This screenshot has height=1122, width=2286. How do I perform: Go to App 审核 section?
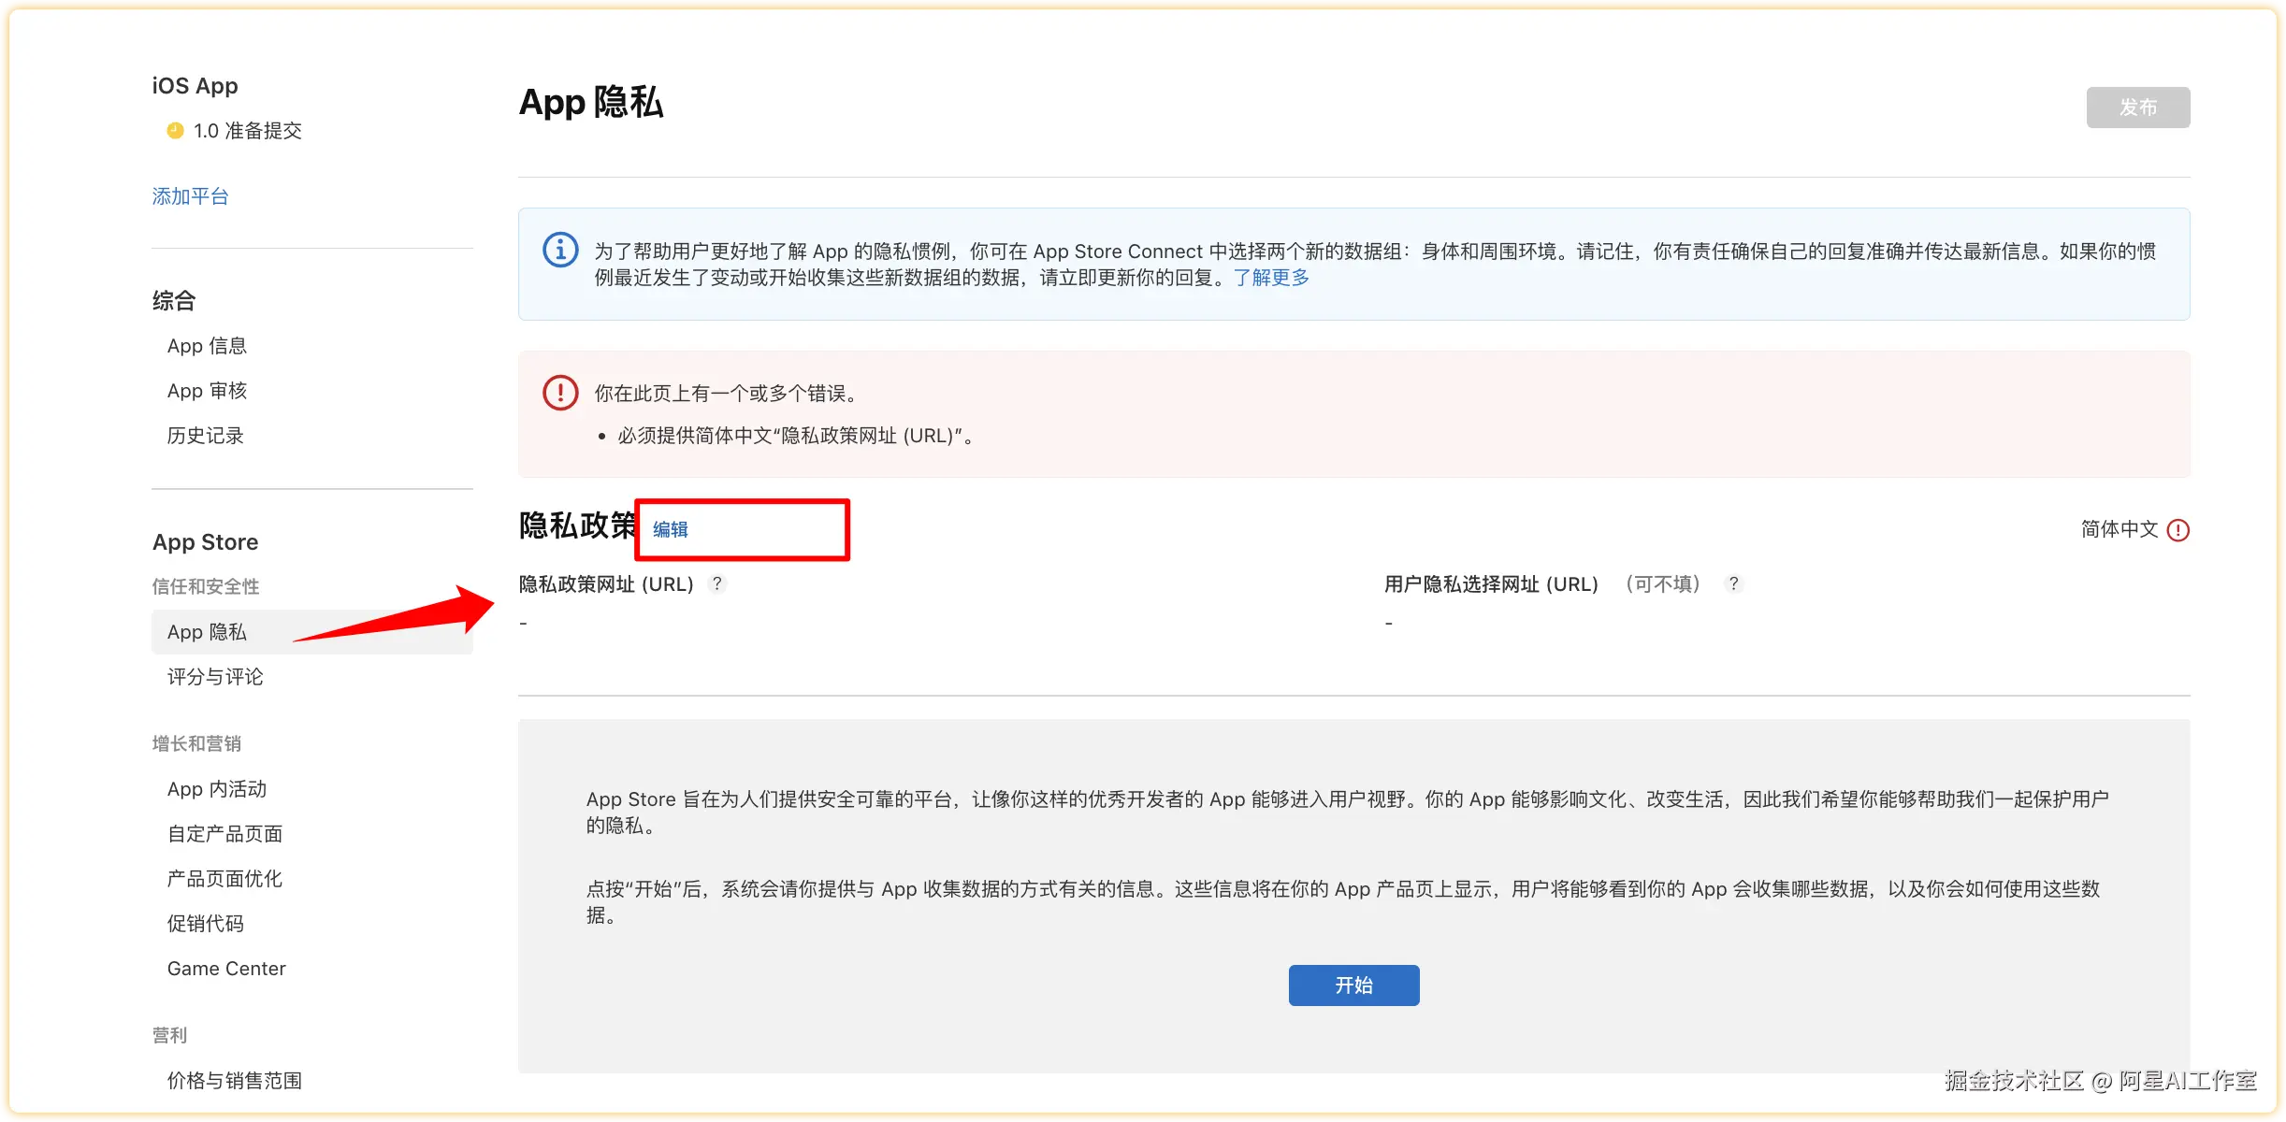207,391
